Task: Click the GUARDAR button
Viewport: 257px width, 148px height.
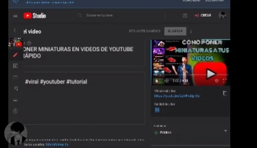Action: point(175,31)
